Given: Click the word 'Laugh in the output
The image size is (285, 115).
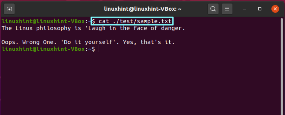Looking at the screenshot, I should tap(97, 28).
